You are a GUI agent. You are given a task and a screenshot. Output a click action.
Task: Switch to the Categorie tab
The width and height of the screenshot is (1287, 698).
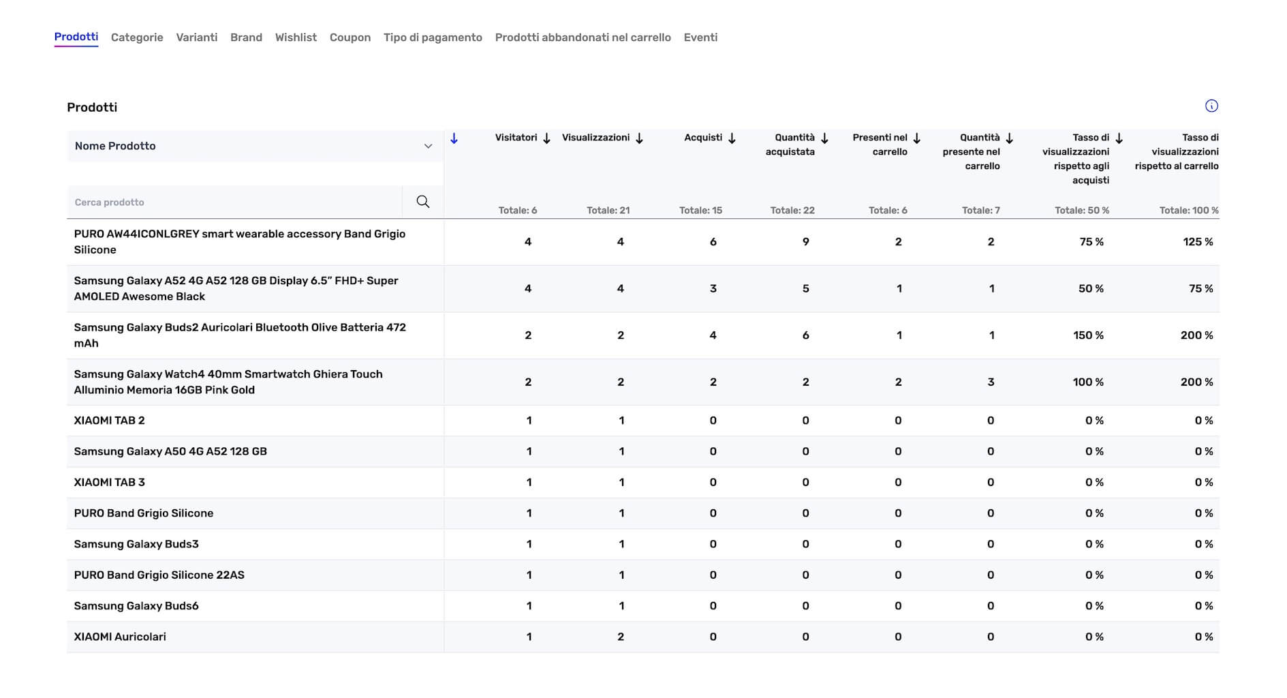click(x=137, y=37)
